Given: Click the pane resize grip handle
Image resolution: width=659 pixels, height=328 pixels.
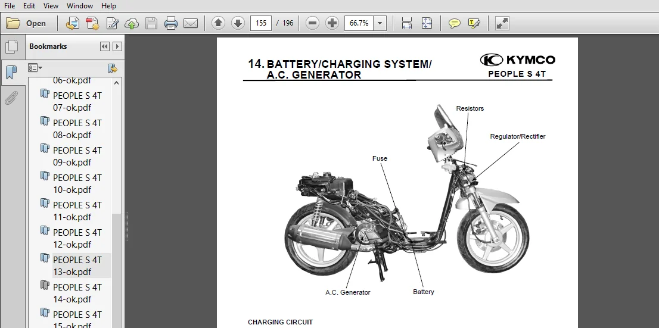Looking at the screenshot, I should click(126, 226).
